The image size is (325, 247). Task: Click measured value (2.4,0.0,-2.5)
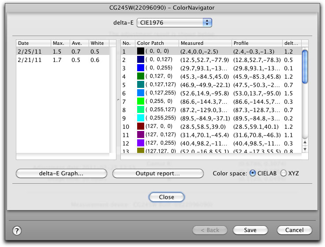point(199,51)
